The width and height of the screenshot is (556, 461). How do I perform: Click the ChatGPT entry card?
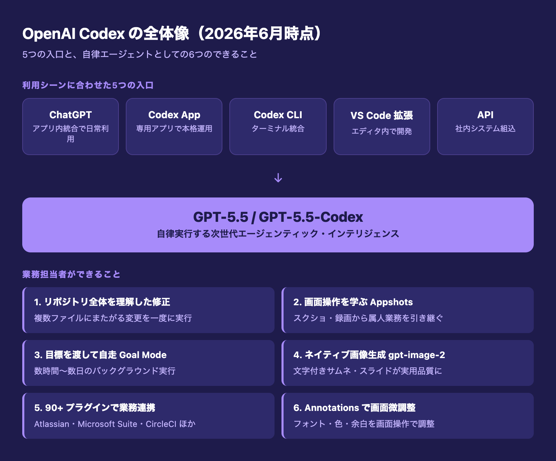(x=71, y=127)
